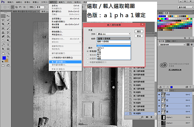
Task: Show the Alpha 1 channel visibility
Action: [159, 117]
